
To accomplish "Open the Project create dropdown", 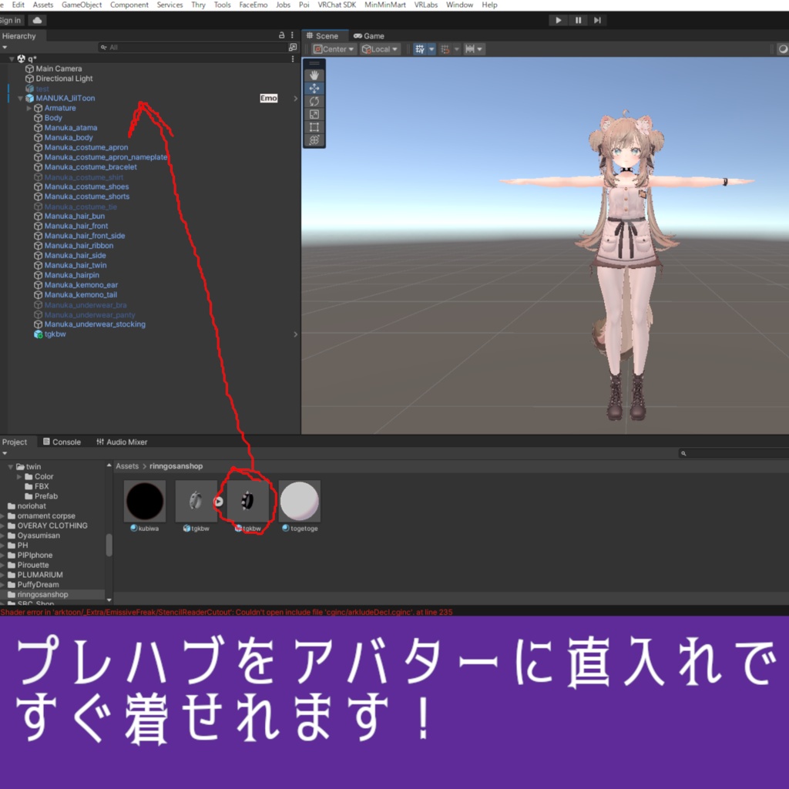I will [x=5, y=453].
